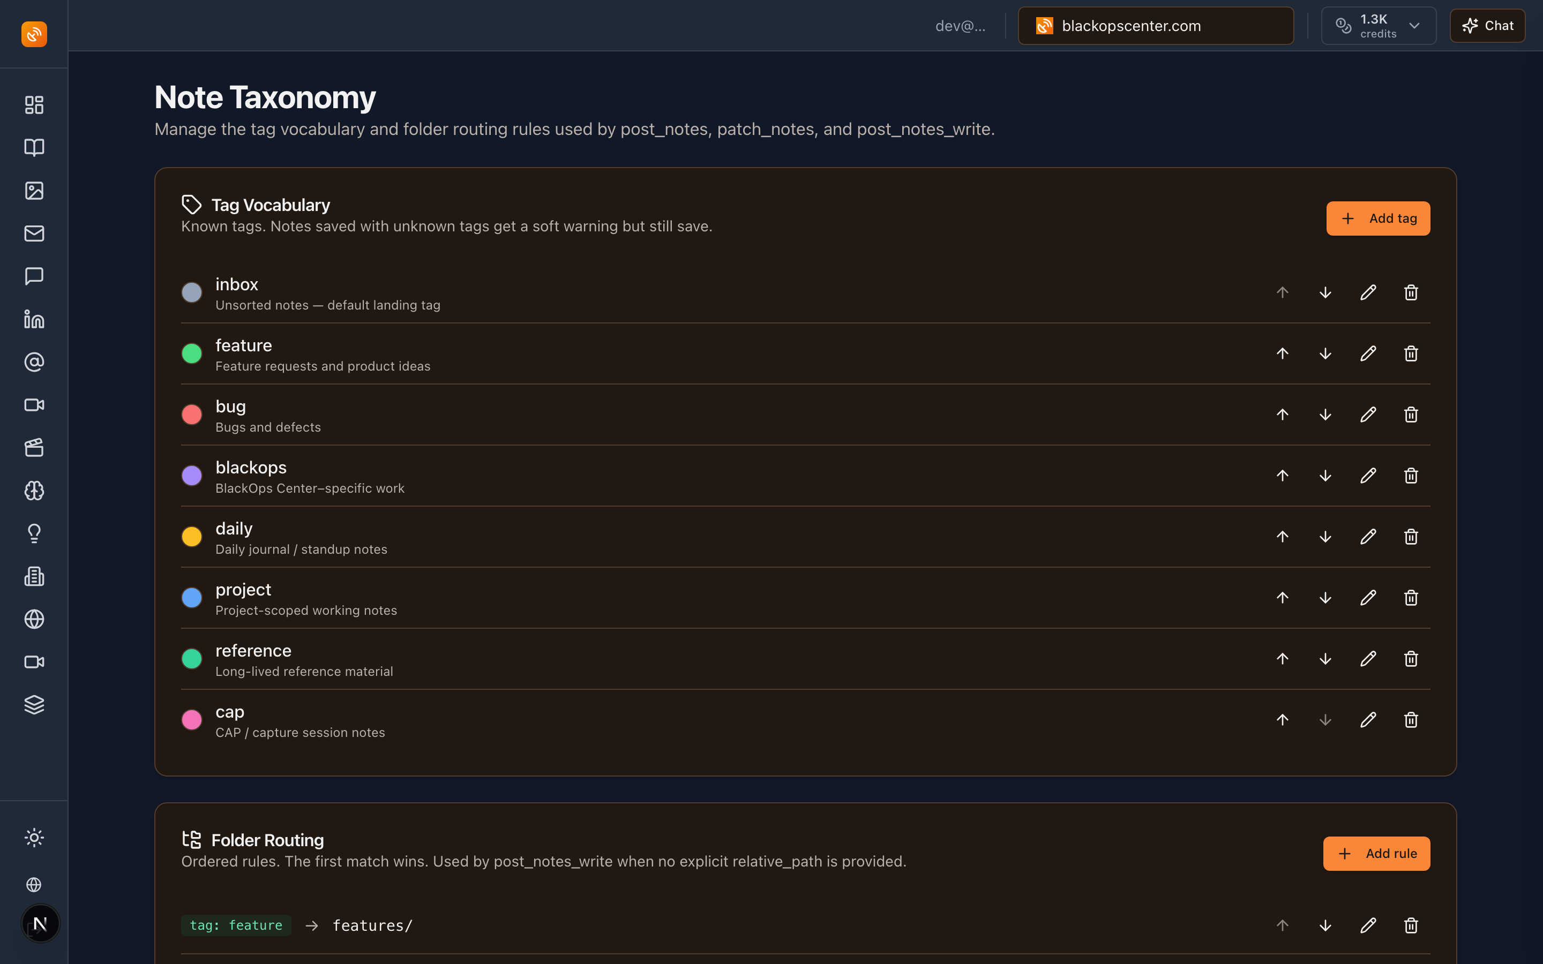This screenshot has width=1543, height=964.
Task: Open the Chat assistant button
Action: coord(1487,26)
